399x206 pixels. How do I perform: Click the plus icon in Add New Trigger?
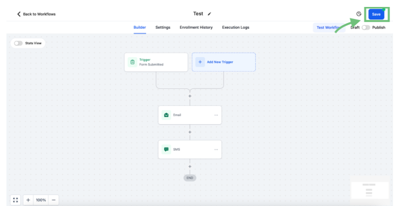tap(200, 62)
